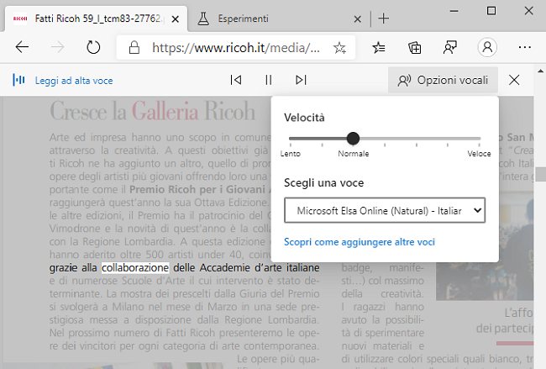Click the feedback icon in the toolbar
Image resolution: width=546 pixels, height=369 pixels.
click(450, 48)
